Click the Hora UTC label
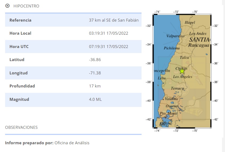Screen dimensions: 225x152 [19, 46]
